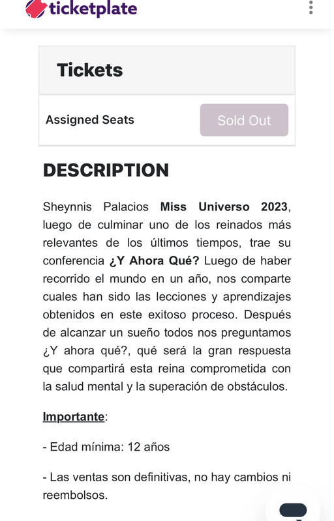The width and height of the screenshot is (334, 521).
Task: Click the superación de obstáculos phrase
Action: coord(218,387)
